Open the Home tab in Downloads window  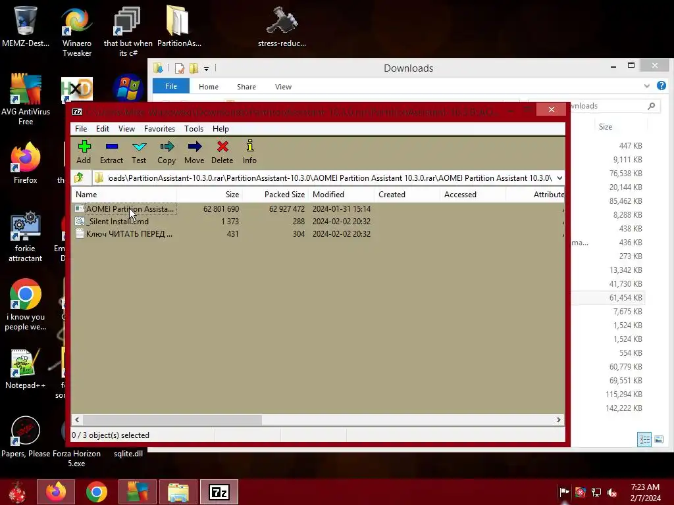[x=209, y=87]
